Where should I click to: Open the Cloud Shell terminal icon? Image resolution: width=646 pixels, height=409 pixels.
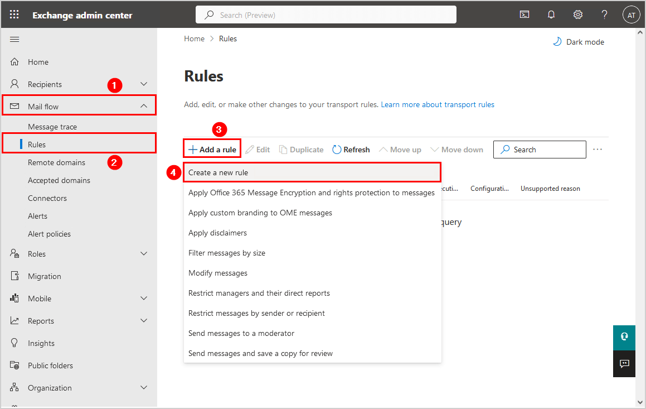tap(524, 15)
